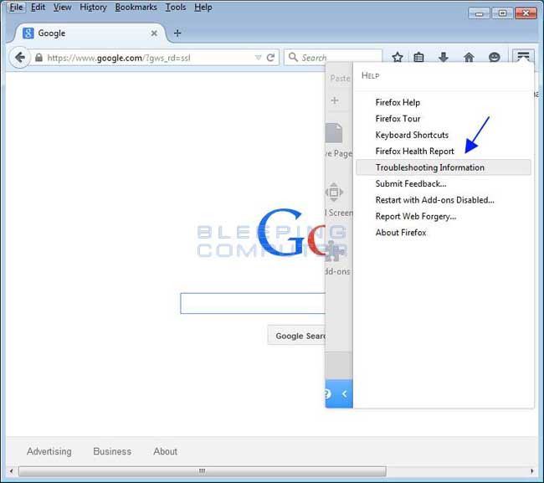Open a new tab with plus button
The width and height of the screenshot is (544, 483).
[177, 33]
